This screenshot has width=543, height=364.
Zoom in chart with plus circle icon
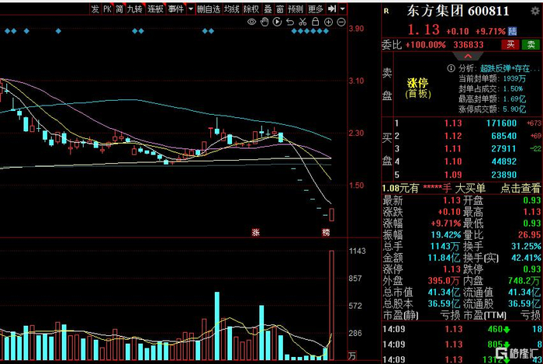pyautogui.click(x=328, y=22)
